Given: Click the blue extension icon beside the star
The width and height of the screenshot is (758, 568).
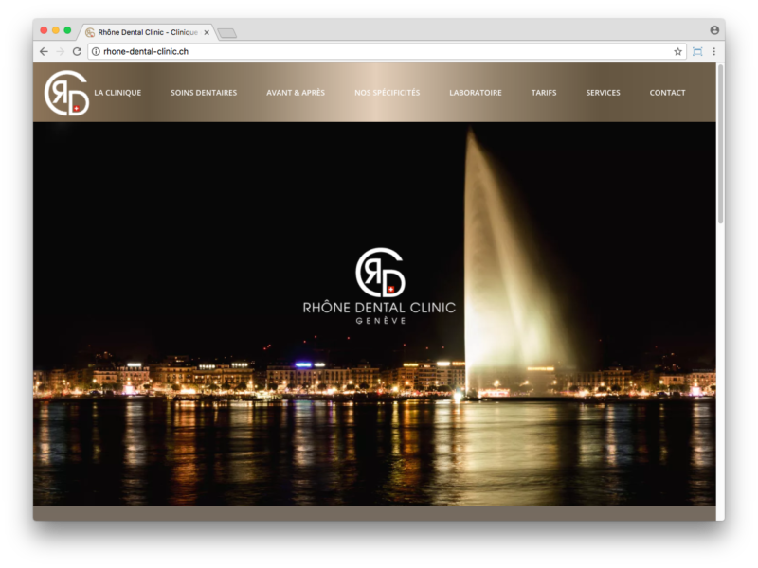Looking at the screenshot, I should coord(697,51).
